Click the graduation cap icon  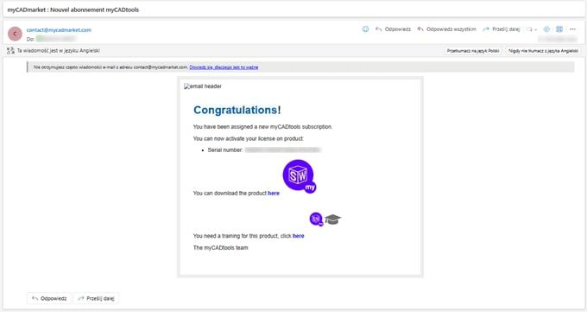coord(332,219)
